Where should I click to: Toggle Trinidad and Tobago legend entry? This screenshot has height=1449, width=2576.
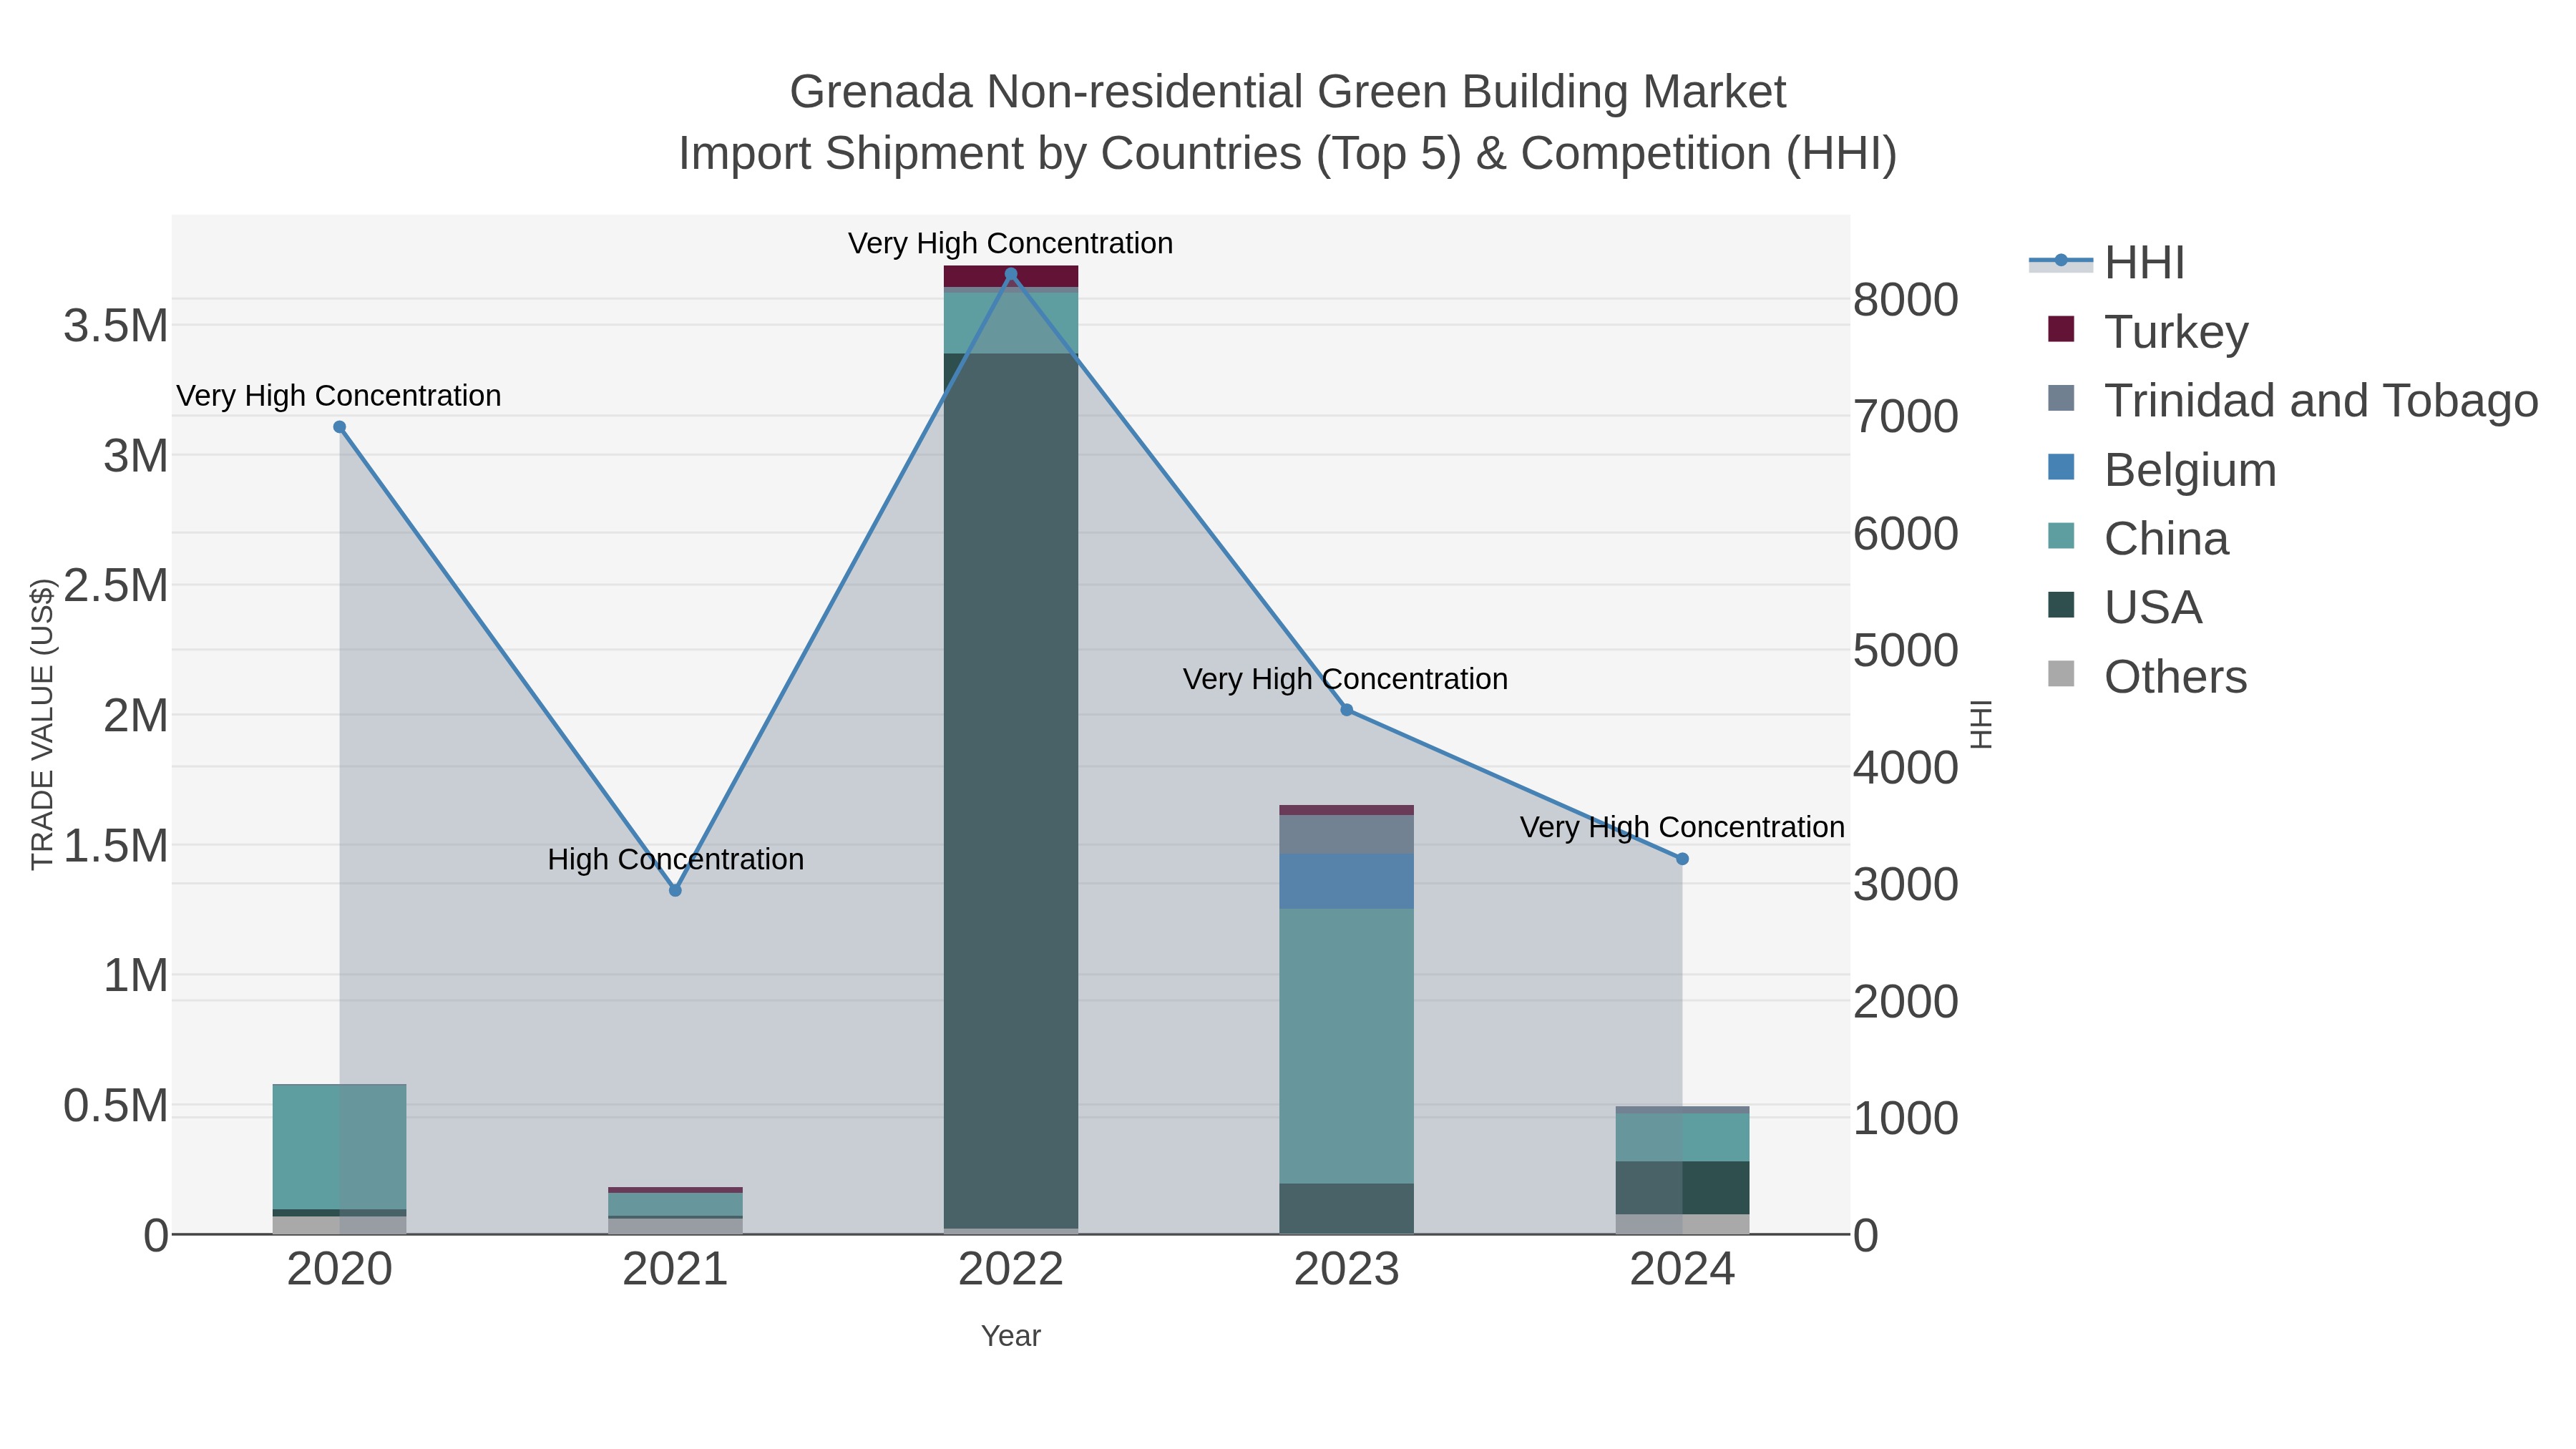tap(2292, 400)
